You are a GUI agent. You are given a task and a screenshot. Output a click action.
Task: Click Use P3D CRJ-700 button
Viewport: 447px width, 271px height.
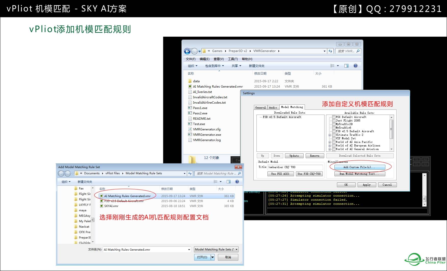pos(309,174)
